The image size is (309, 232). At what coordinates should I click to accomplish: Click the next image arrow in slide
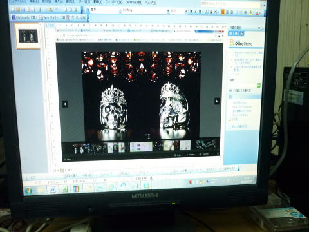click(217, 101)
